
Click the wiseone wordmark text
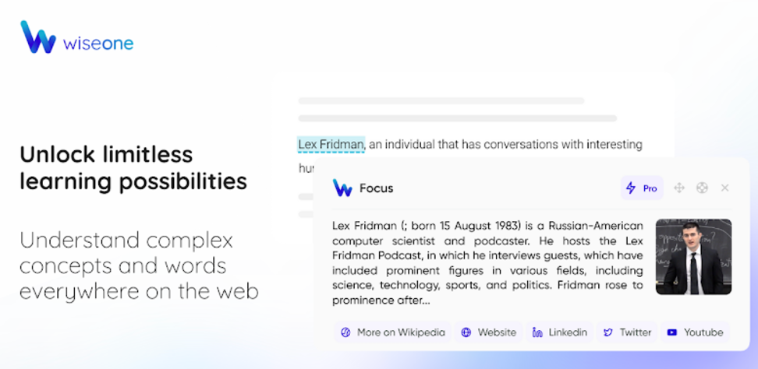[x=98, y=44]
